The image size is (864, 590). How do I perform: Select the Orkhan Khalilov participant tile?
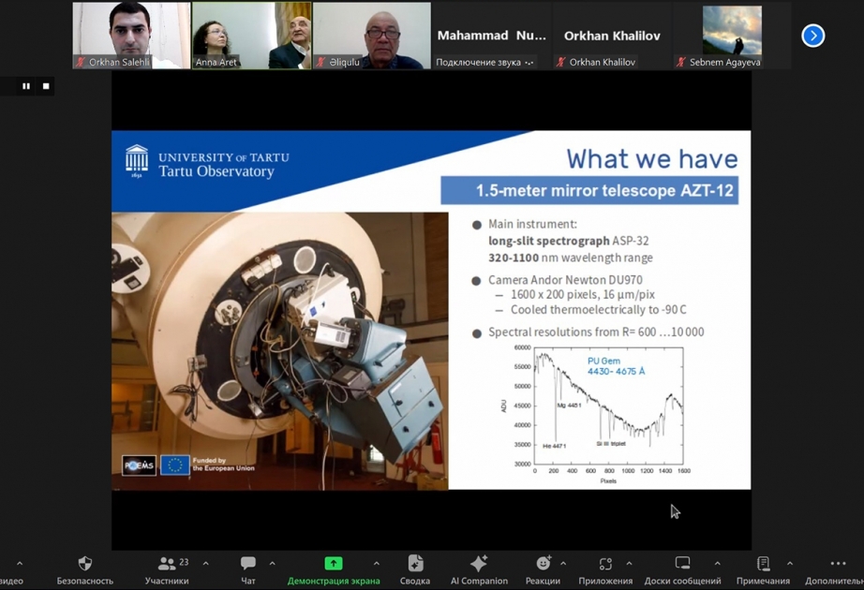click(612, 36)
